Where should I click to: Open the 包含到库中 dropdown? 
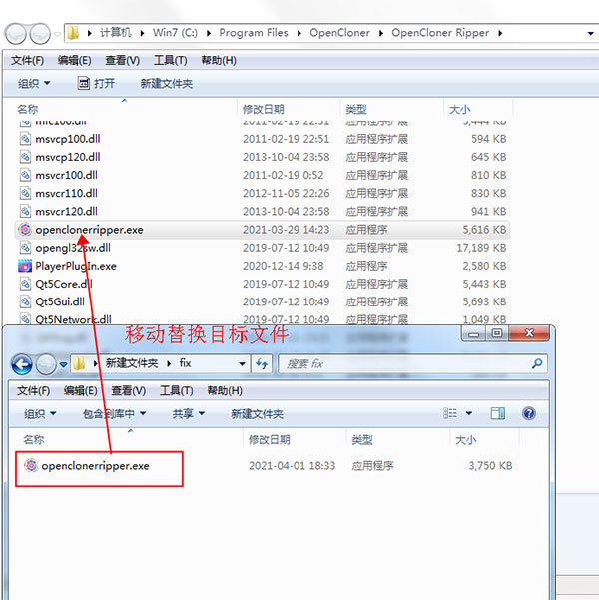[115, 413]
